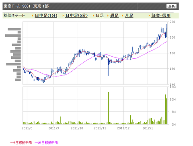The image size is (193, 146).
Task: Click the 2011/12 date axis label
Action: [123, 128]
